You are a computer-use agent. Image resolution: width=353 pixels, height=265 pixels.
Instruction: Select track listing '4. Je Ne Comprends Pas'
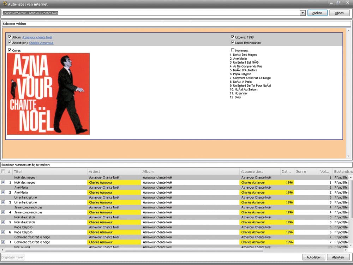click(x=246, y=66)
